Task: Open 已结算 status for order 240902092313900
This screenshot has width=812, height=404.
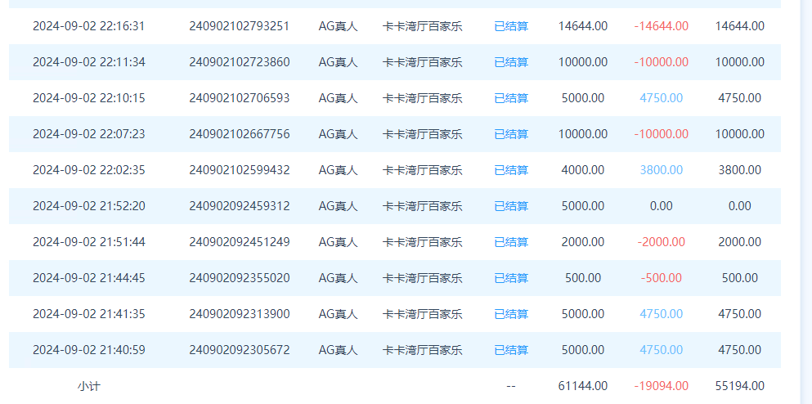Action: point(511,314)
